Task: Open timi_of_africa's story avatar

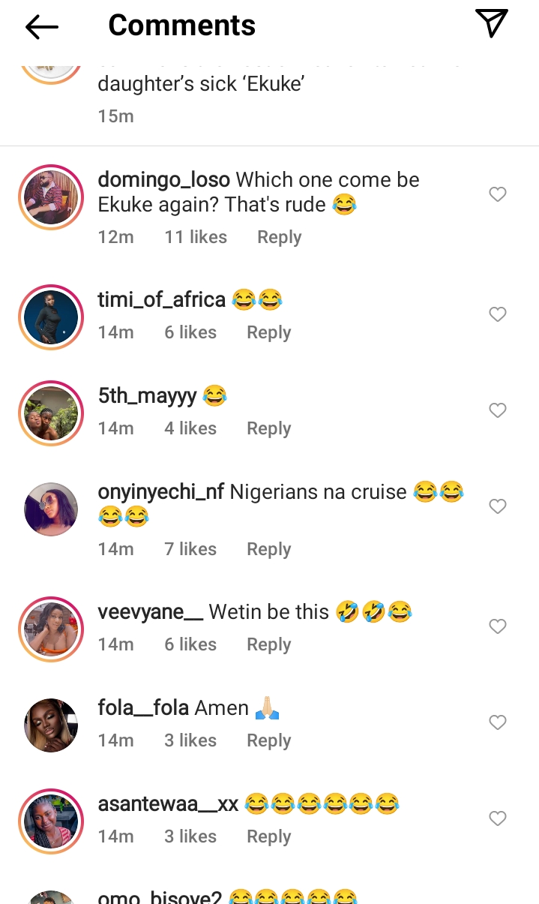Action: coord(51,317)
